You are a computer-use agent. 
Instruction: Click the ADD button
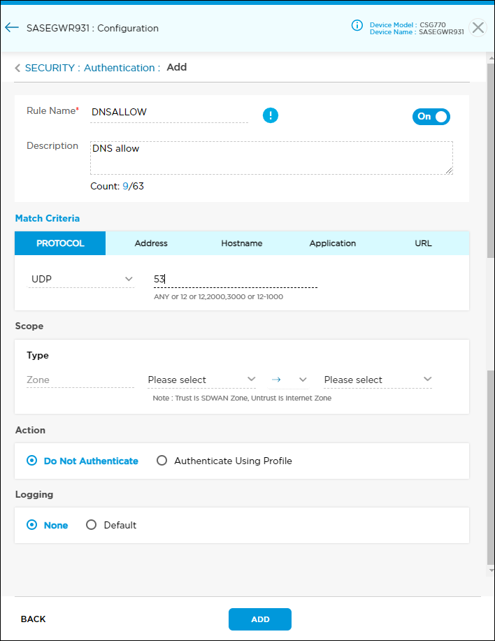[259, 619]
